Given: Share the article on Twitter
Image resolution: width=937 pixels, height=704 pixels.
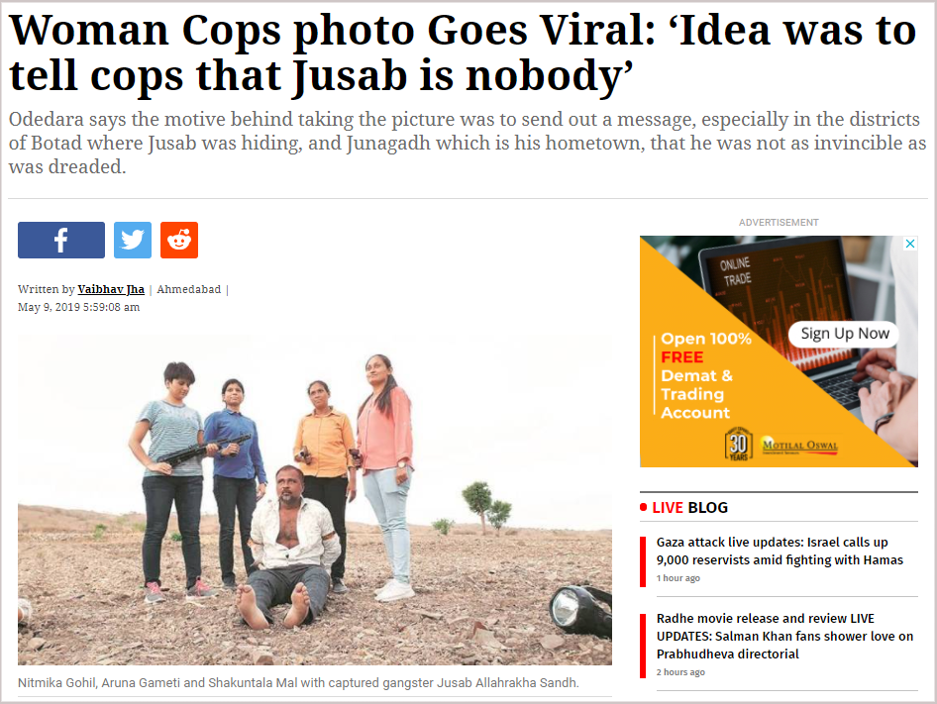Looking at the screenshot, I should pos(133,241).
